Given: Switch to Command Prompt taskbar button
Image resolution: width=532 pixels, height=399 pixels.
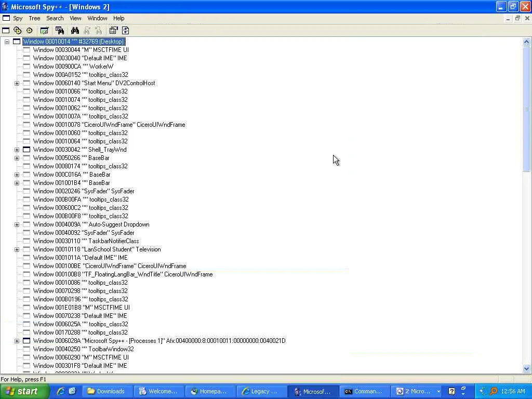Looking at the screenshot, I should pyautogui.click(x=365, y=392).
